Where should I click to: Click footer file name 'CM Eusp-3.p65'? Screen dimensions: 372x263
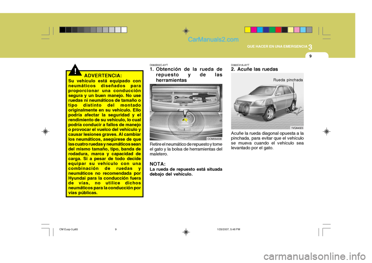pos(69,229)
